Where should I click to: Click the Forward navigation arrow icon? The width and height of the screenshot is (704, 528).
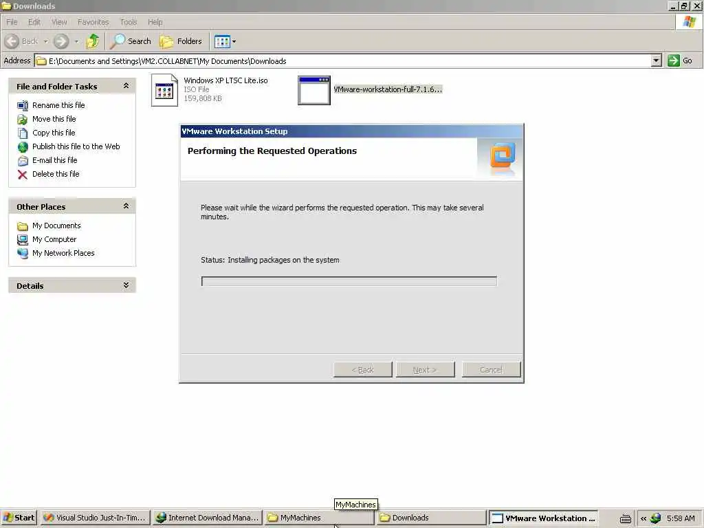61,41
